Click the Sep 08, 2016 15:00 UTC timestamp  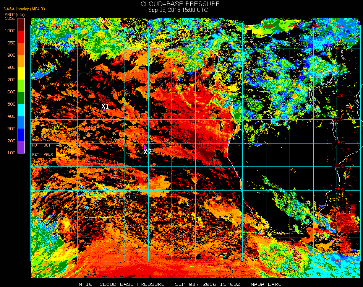point(178,10)
